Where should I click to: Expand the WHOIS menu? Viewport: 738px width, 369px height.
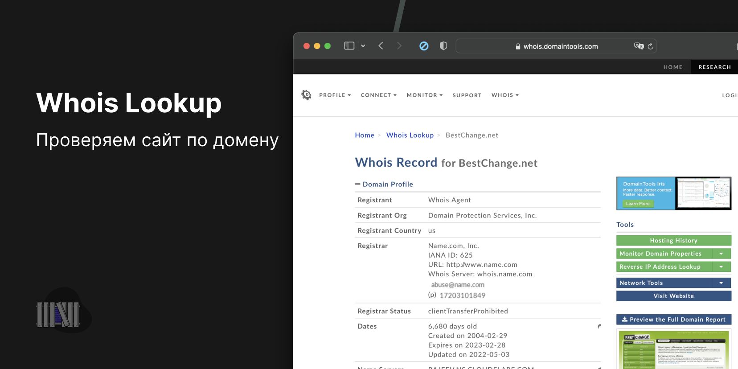505,95
